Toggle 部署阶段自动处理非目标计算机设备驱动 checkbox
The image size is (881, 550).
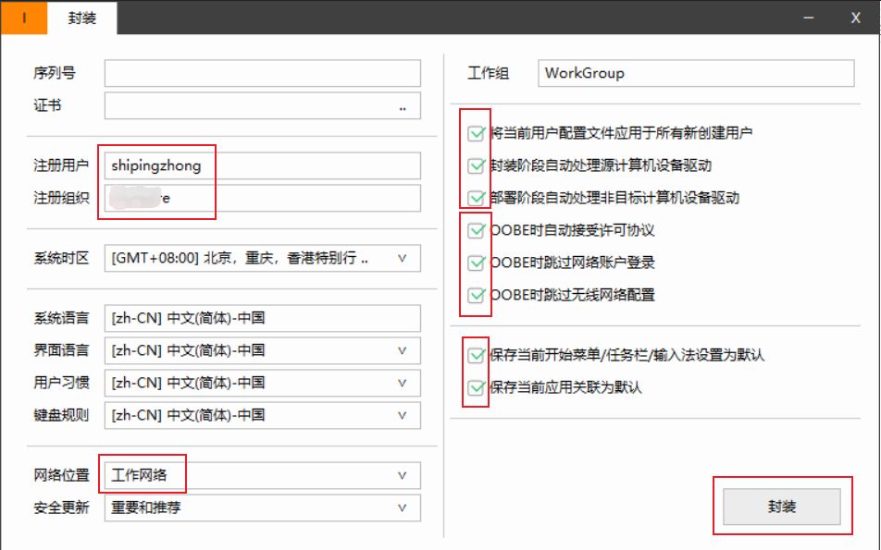click(477, 198)
